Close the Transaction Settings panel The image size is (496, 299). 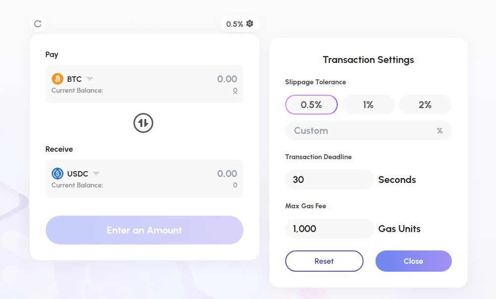pos(414,261)
